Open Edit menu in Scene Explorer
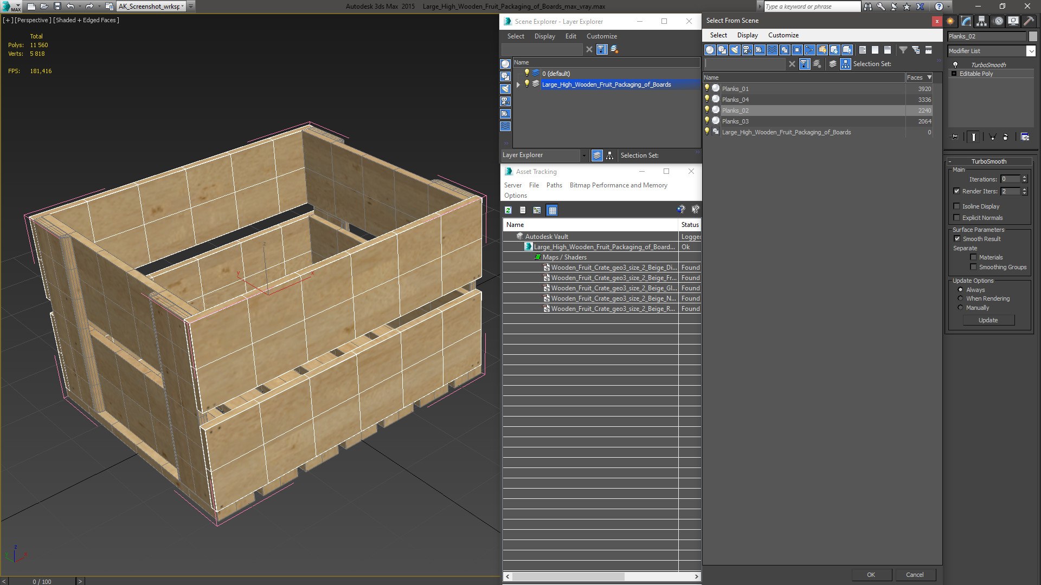Screen dimensions: 1041x585 (x=570, y=36)
